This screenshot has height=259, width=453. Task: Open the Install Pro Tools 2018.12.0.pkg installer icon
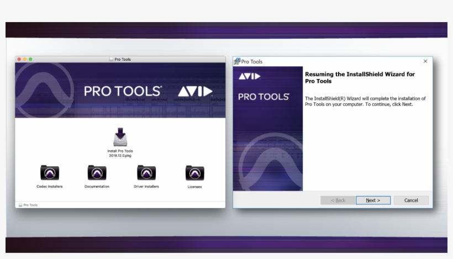(120, 137)
